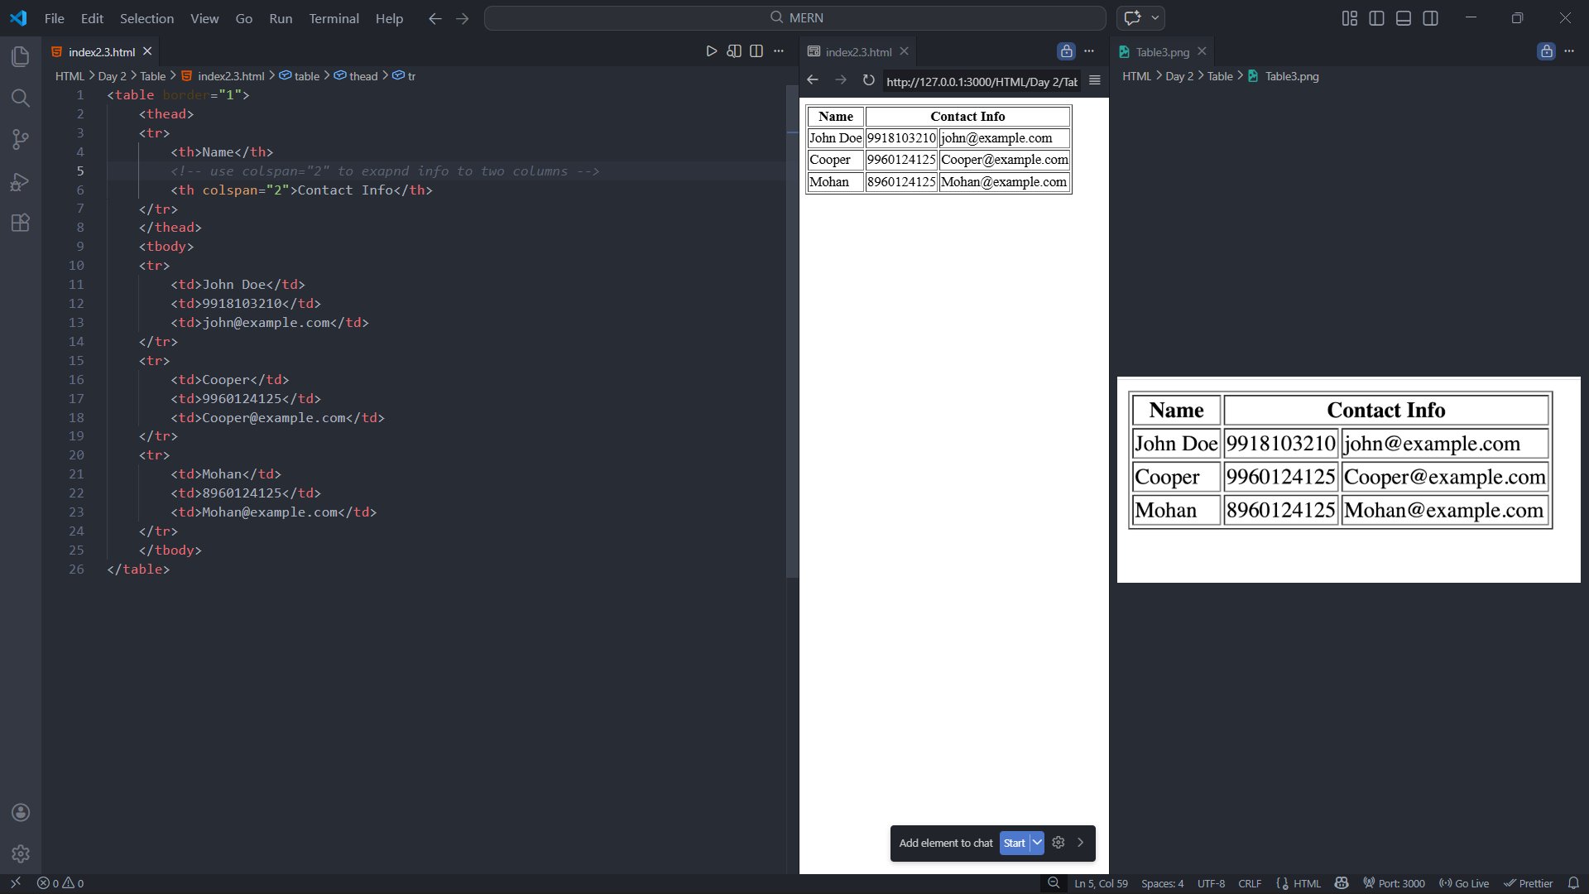Toggle Panel layout button in title bar
Screen dimensions: 1589x894
[1404, 18]
